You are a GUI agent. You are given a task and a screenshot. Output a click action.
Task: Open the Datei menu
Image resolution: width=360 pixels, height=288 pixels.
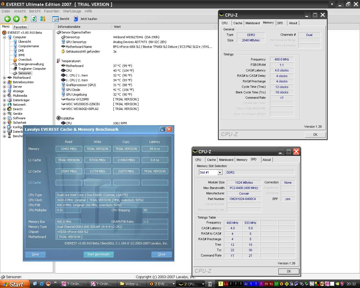click(x=6, y=11)
